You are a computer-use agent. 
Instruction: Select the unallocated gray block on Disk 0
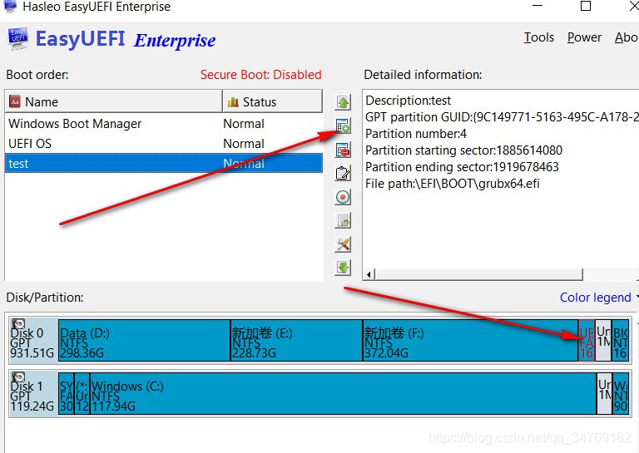point(603,340)
